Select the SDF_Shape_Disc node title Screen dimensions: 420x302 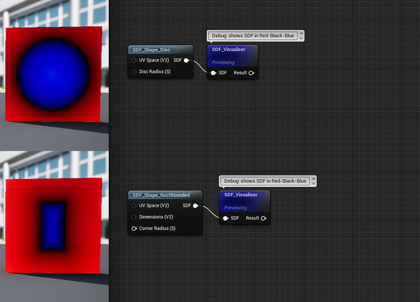pos(151,50)
